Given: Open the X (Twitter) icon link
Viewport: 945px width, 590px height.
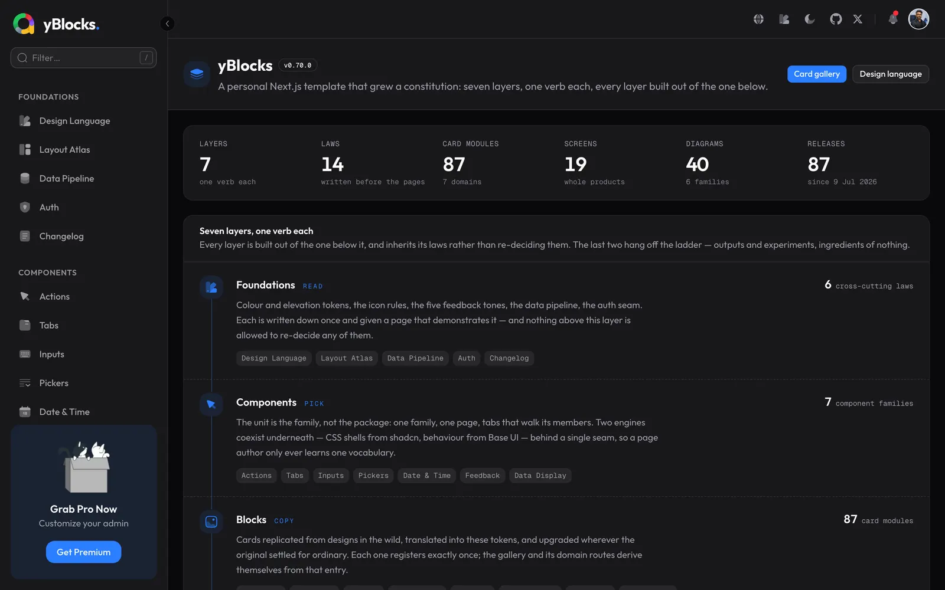Looking at the screenshot, I should [x=858, y=19].
